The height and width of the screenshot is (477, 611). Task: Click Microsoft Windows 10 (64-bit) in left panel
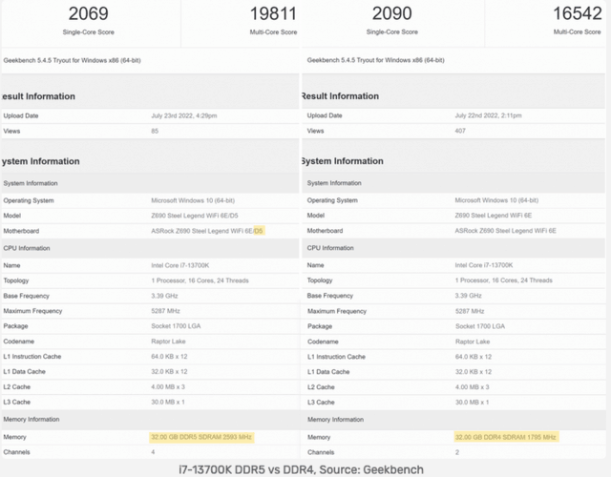pos(193,200)
